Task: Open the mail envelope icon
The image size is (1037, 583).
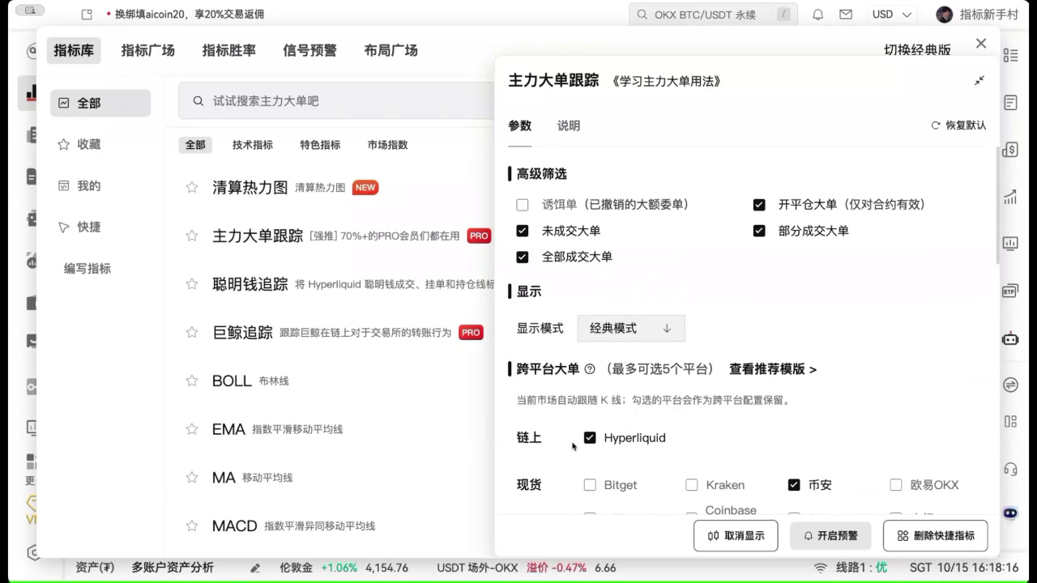Action: pyautogui.click(x=846, y=15)
